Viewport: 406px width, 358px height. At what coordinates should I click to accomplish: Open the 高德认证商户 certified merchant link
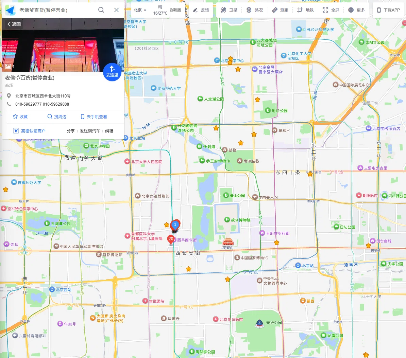[x=29, y=131]
